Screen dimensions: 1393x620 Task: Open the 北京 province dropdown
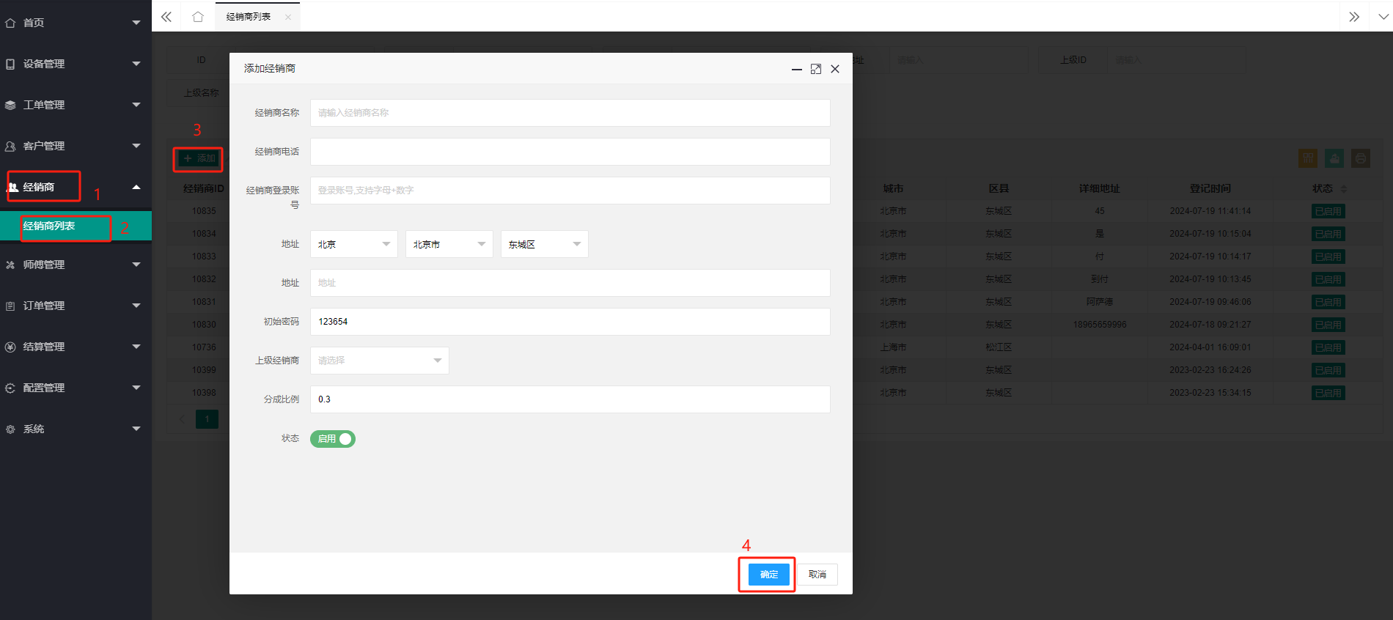click(x=354, y=244)
